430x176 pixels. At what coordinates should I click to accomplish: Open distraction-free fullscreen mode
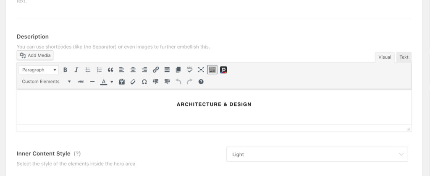point(201,70)
